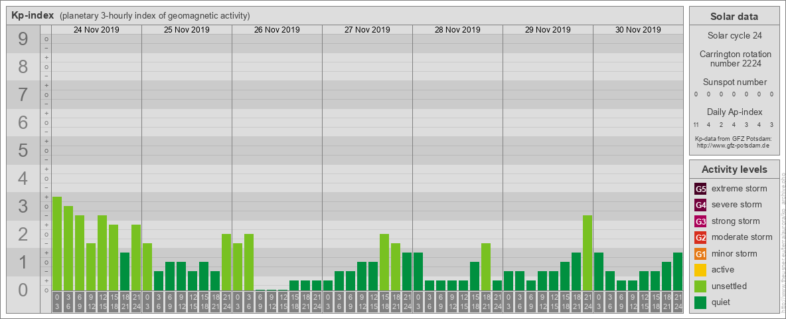The width and height of the screenshot is (786, 319).
Task: Click the 'Activity levels' panel heading
Action: [x=734, y=169]
